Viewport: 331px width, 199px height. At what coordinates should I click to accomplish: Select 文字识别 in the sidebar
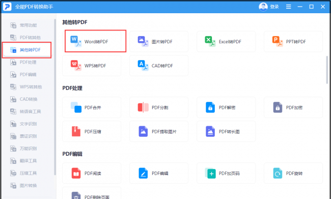point(27,124)
